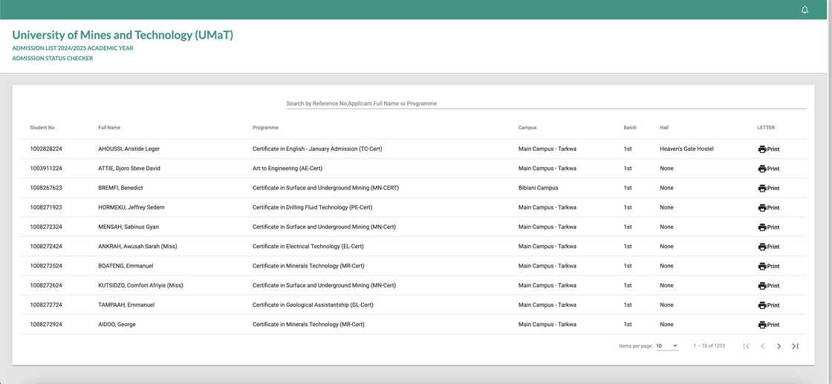
Task: Go to next page of results
Action: (x=779, y=346)
